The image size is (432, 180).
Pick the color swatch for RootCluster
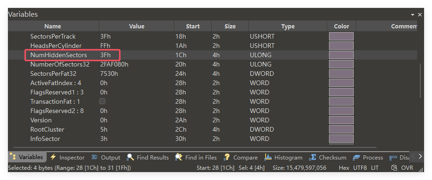point(341,129)
